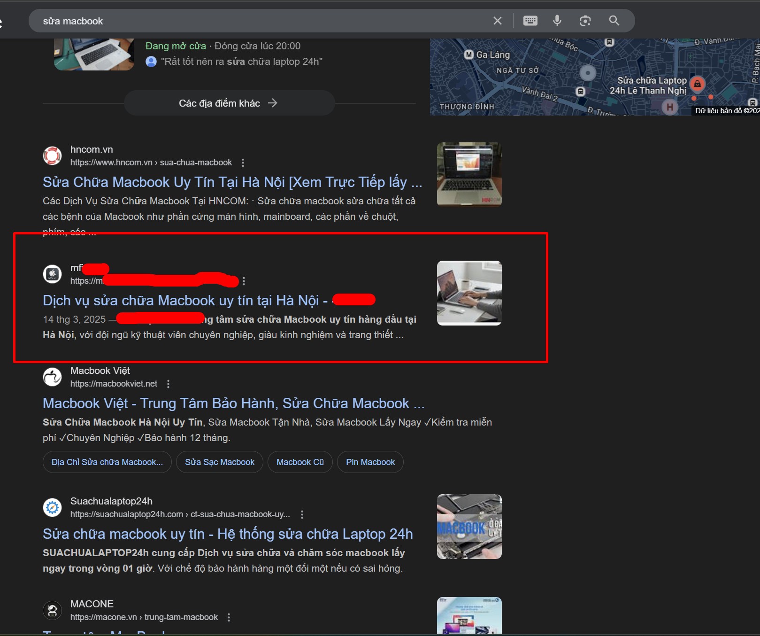Image resolution: width=760 pixels, height=636 pixels.
Task: Open Sửa chữa macbook uy tín - Laptop 24h link
Action: [228, 534]
